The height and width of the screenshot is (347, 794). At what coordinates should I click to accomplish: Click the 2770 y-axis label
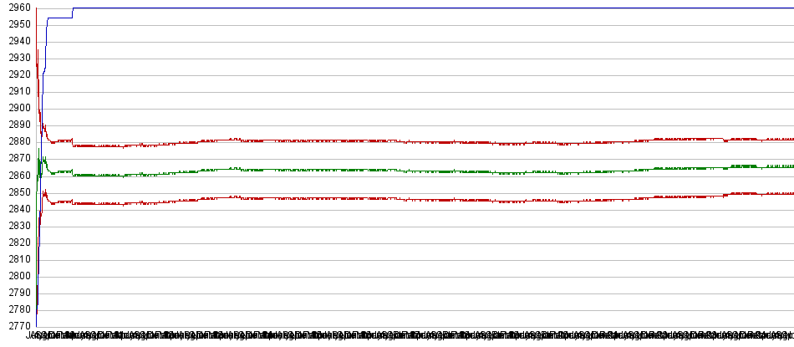pos(16,326)
